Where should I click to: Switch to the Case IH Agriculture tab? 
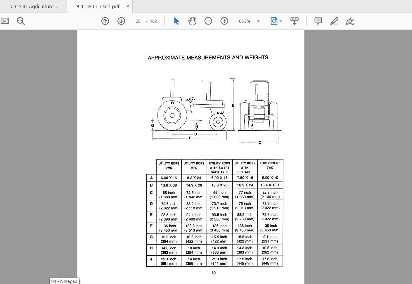click(x=34, y=6)
